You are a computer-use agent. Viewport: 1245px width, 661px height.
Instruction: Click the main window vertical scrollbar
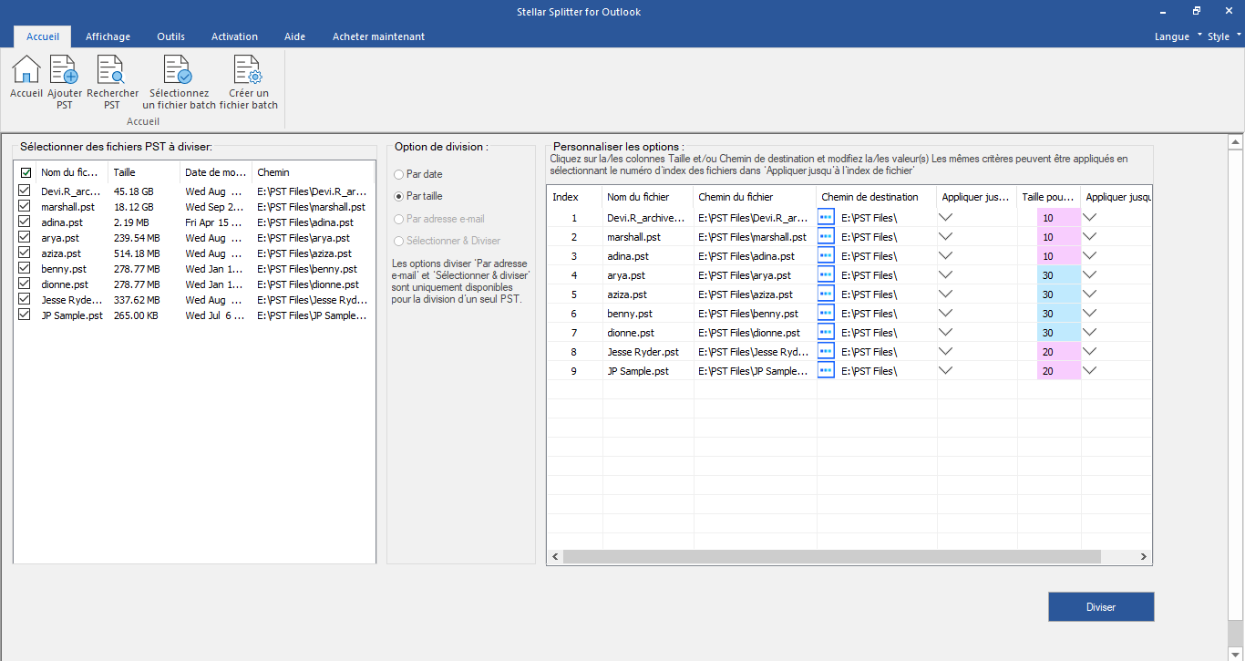pos(1236,386)
